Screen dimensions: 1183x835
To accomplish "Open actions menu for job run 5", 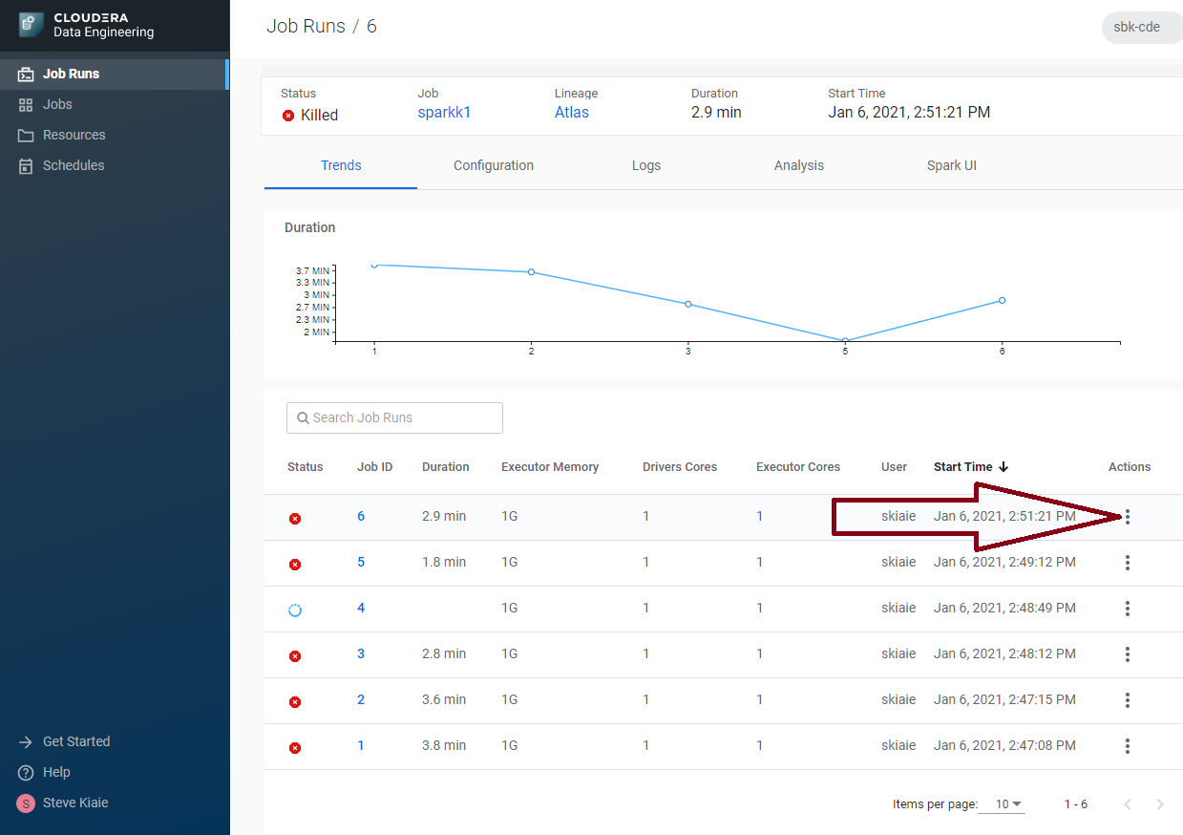I will (x=1128, y=563).
